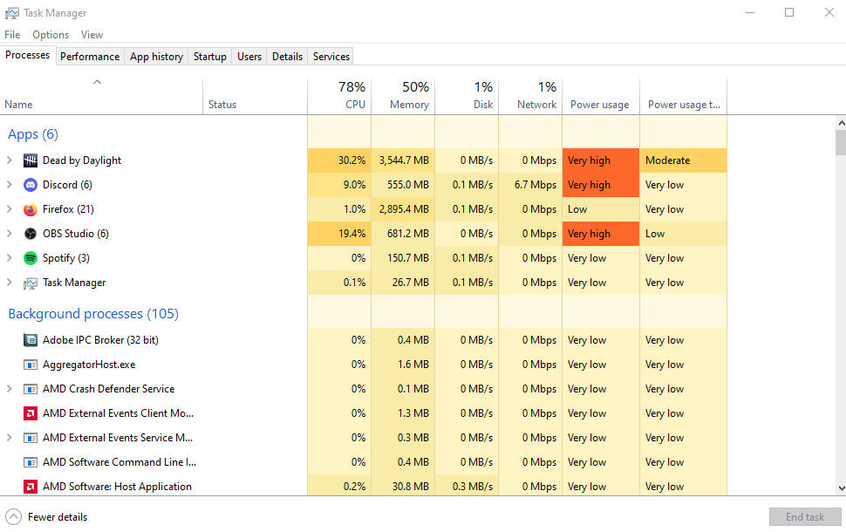Switch to the Startup tab
The height and width of the screenshot is (532, 846).
210,57
